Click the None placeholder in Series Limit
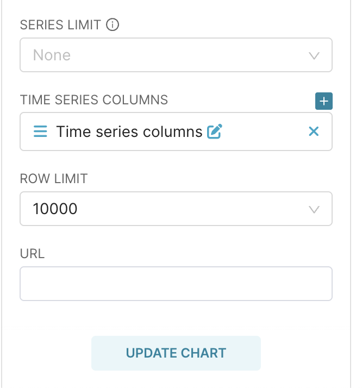The width and height of the screenshot is (362, 388). 52,55
